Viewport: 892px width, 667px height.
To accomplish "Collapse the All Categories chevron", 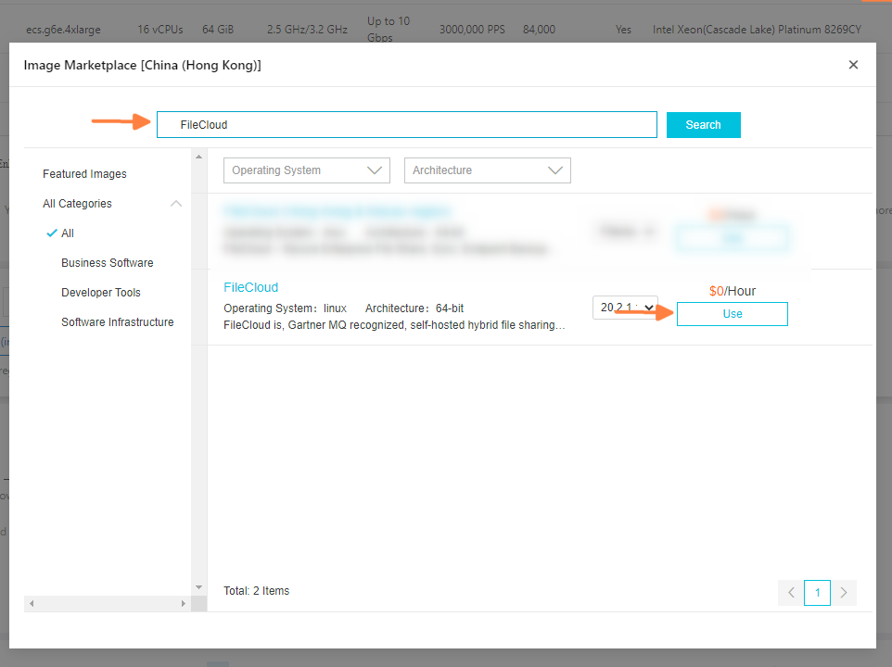I will point(176,204).
